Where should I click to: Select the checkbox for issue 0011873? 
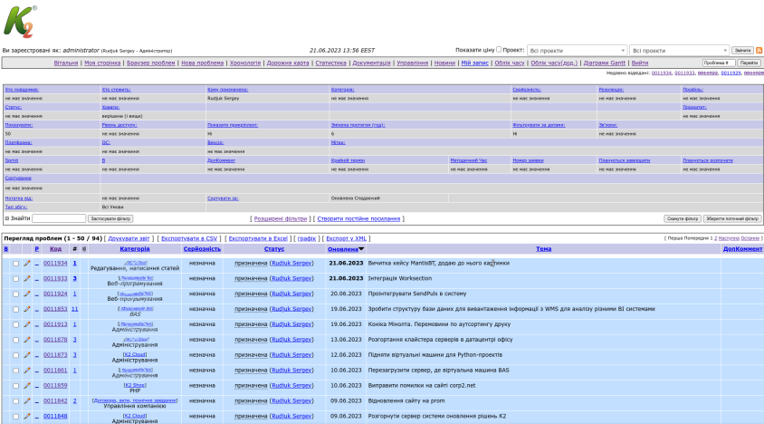15,355
